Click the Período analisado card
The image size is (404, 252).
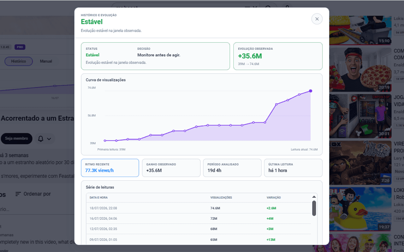tap(232, 168)
